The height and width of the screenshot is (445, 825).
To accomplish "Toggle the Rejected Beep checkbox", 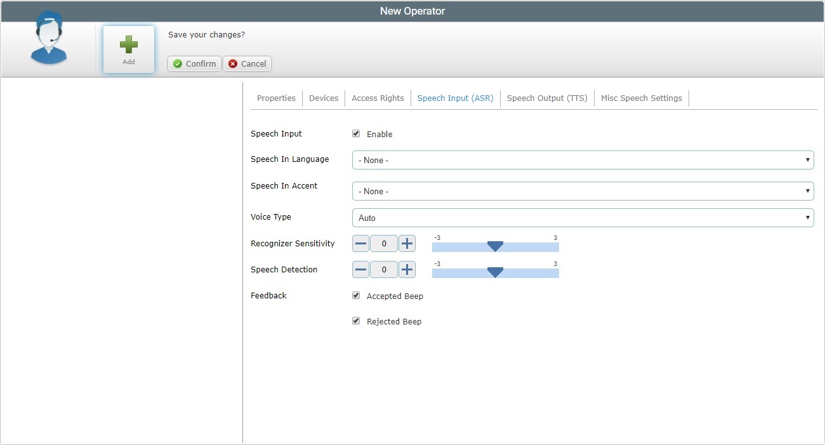I will click(356, 321).
